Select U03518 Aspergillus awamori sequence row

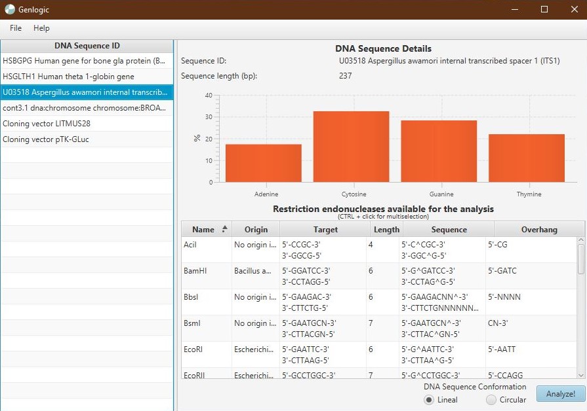click(87, 92)
